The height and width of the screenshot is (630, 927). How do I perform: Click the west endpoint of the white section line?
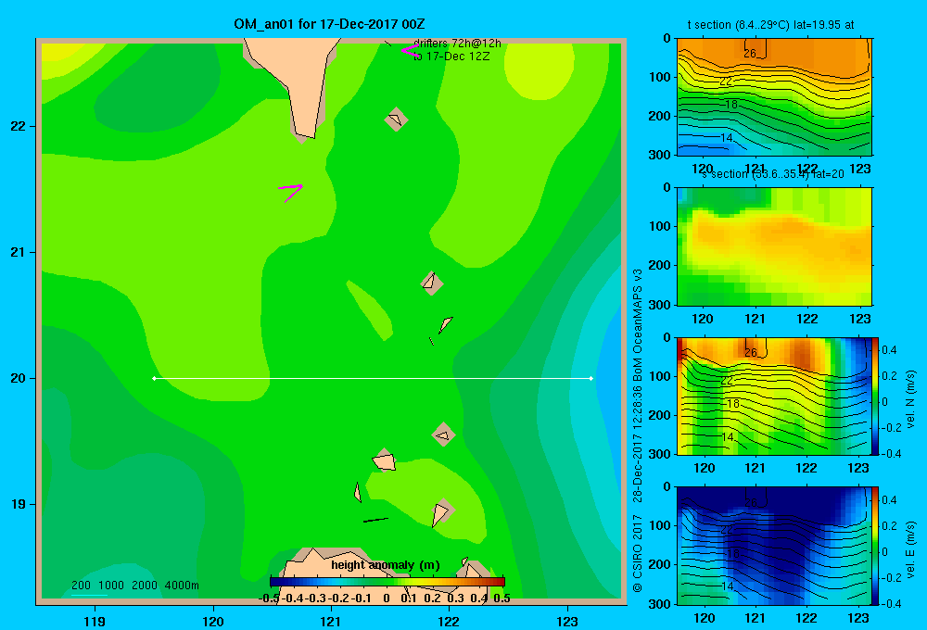point(154,378)
